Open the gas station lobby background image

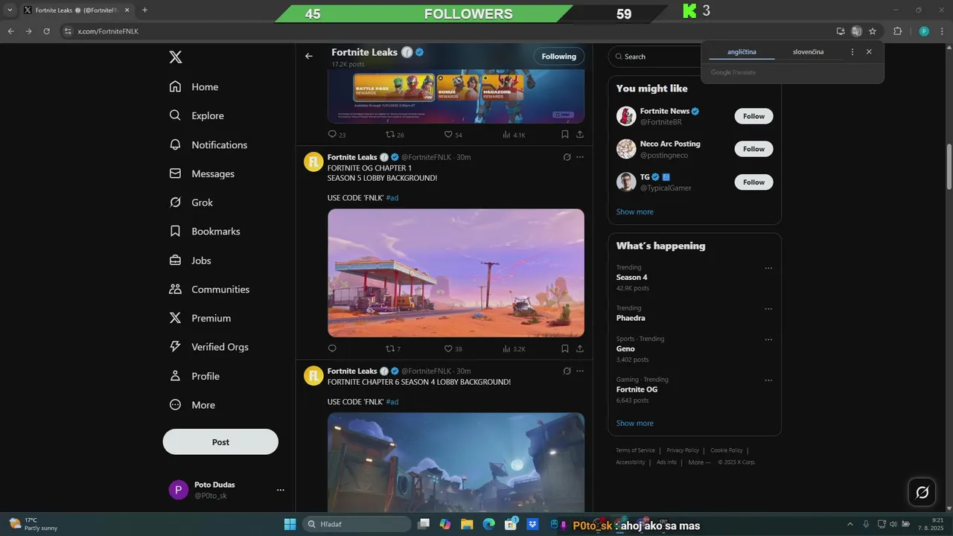[x=456, y=272]
